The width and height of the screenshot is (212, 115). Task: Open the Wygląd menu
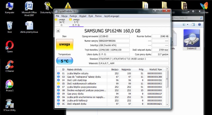(83, 16)
